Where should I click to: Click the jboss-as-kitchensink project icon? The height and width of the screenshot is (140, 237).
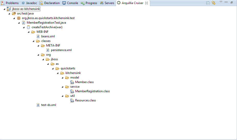[x=9, y=9]
